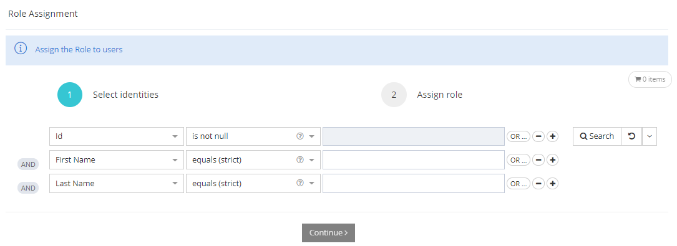Viewport: 677px width, 246px height.
Task: Click the Search button
Action: point(597,136)
